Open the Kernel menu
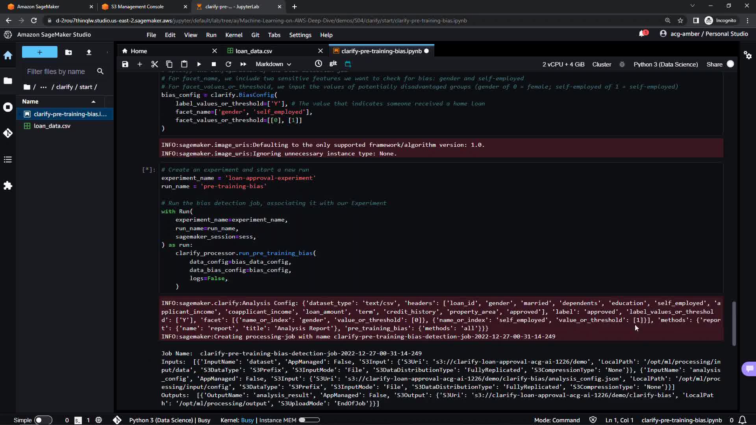 [x=233, y=35]
